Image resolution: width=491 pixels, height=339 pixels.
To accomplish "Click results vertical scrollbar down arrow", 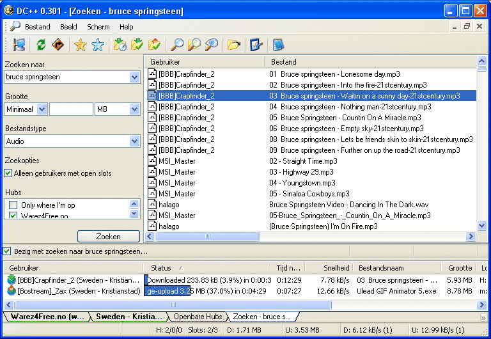I will (481, 225).
